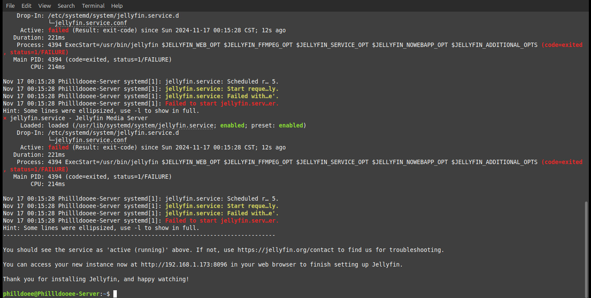591x298 pixels.
Task: Open the Terminal menu
Action: click(93, 6)
